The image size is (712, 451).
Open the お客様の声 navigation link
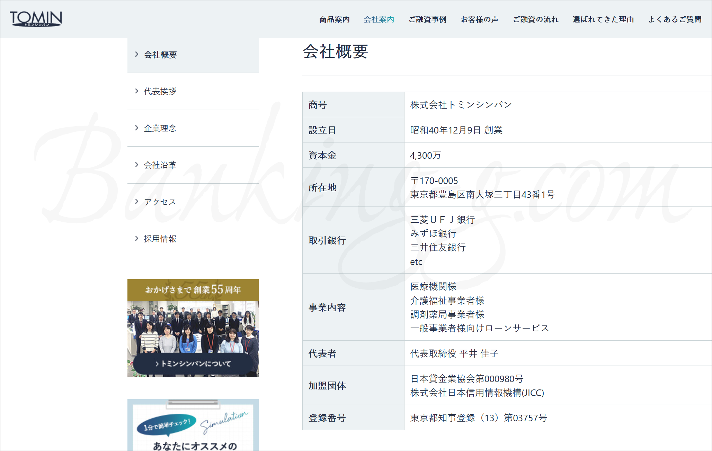coord(479,19)
